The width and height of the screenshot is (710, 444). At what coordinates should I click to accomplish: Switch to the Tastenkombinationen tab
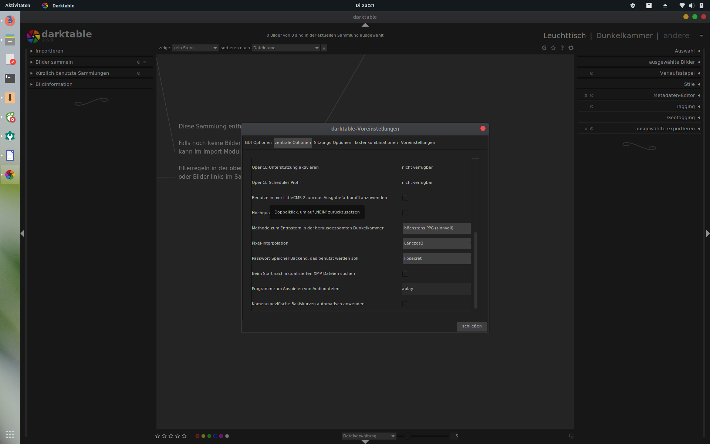pos(376,143)
